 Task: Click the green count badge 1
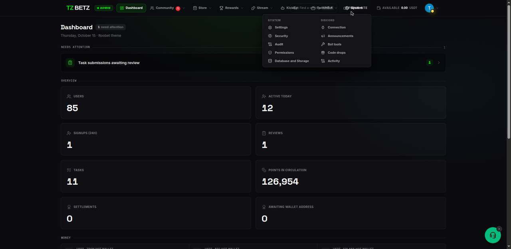(430, 63)
